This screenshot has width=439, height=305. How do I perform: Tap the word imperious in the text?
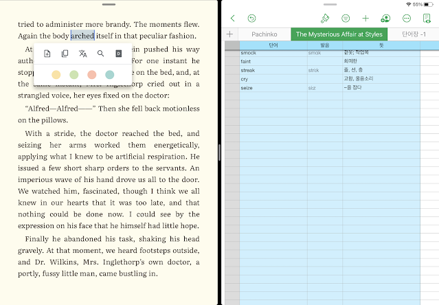click(x=36, y=180)
